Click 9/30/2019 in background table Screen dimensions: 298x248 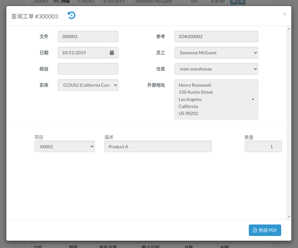pyautogui.click(x=114, y=2)
